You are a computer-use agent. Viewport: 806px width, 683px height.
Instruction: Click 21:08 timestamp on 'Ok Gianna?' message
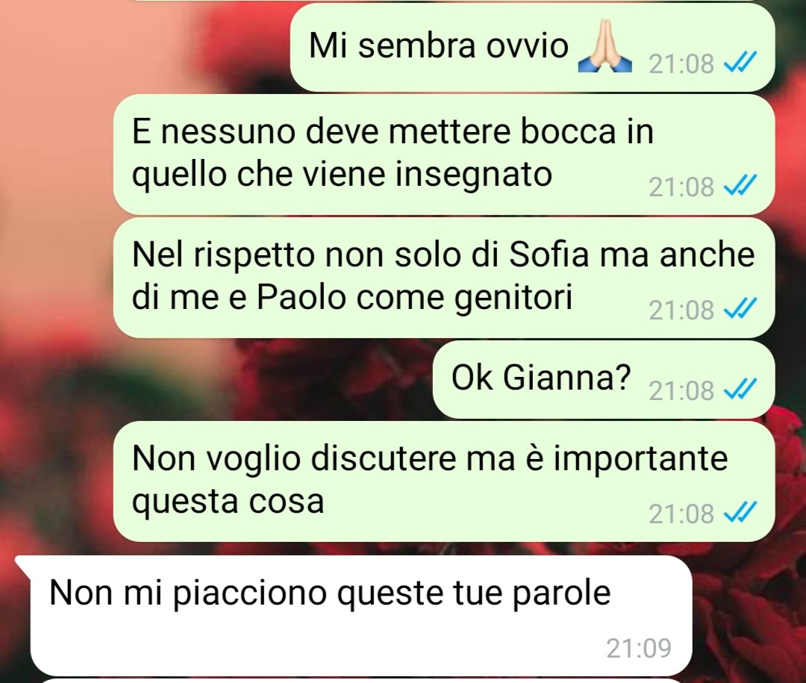(681, 390)
